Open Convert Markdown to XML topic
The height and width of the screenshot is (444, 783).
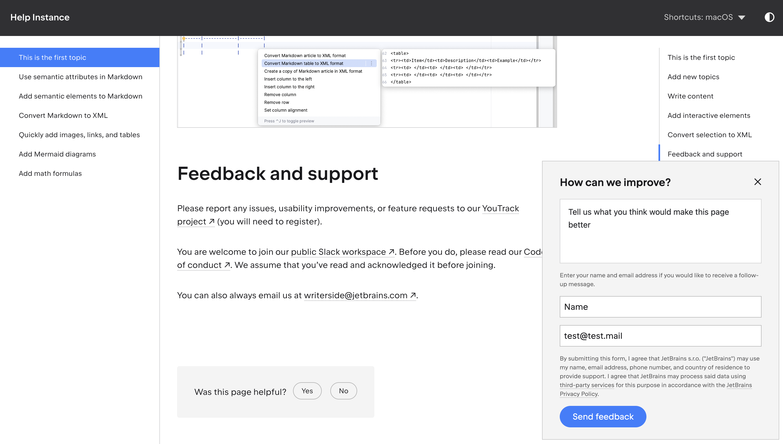[63, 116]
